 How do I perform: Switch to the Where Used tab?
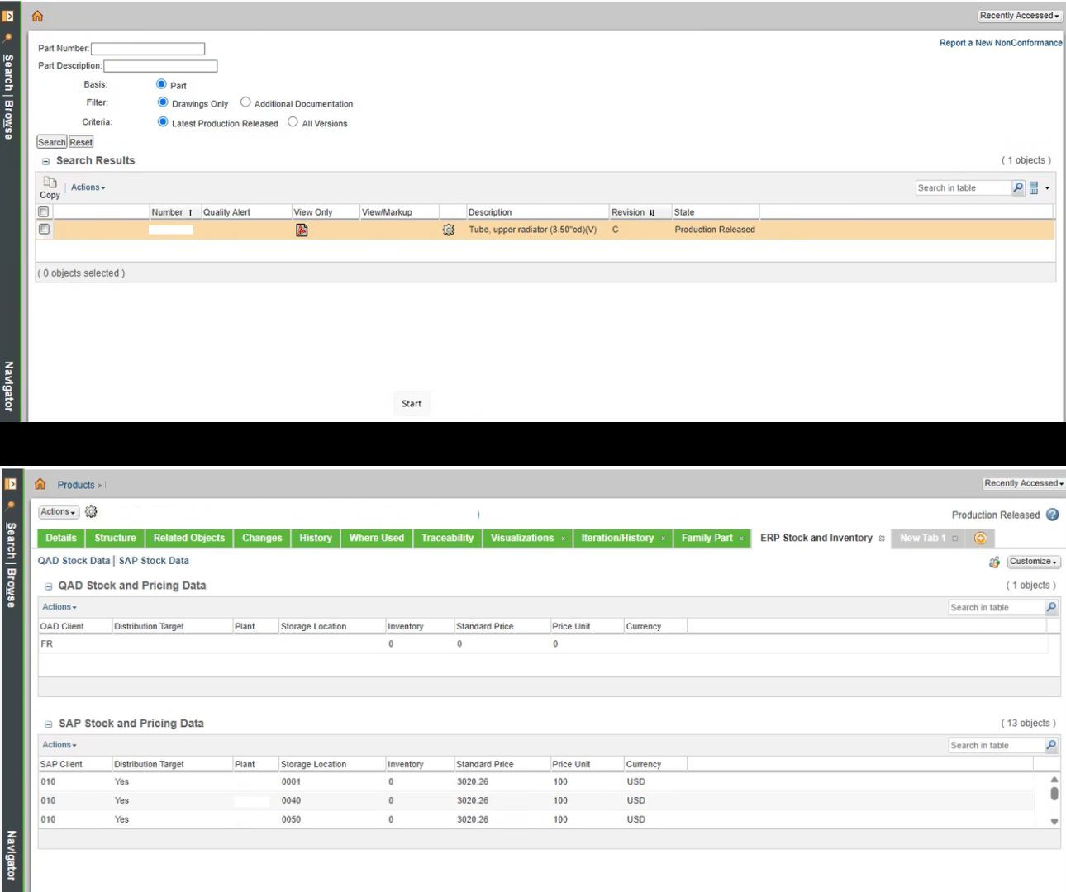coord(376,538)
